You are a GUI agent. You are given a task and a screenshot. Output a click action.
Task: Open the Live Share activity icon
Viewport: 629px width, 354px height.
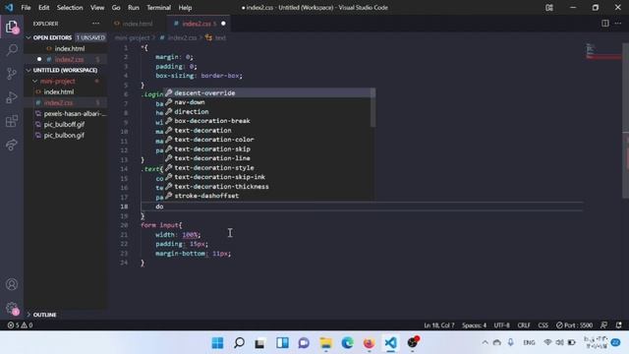pos(12,145)
